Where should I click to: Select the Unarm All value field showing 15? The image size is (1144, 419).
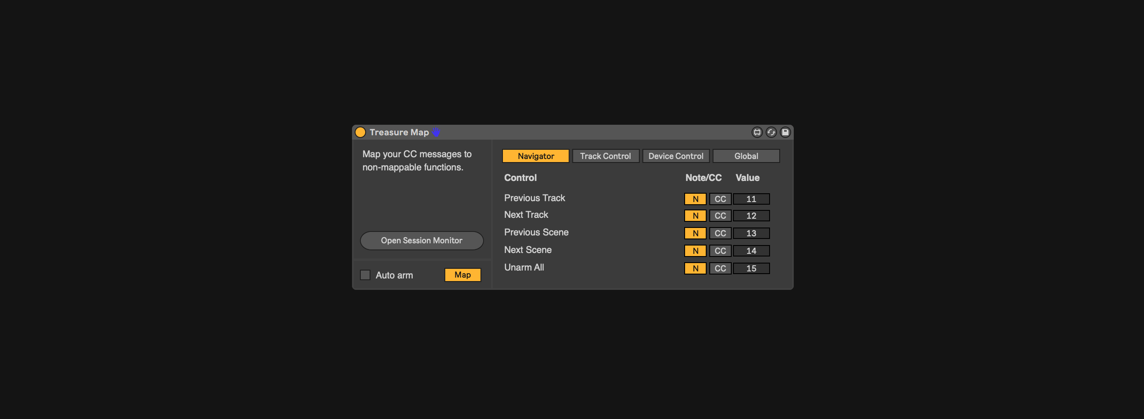[x=751, y=268]
